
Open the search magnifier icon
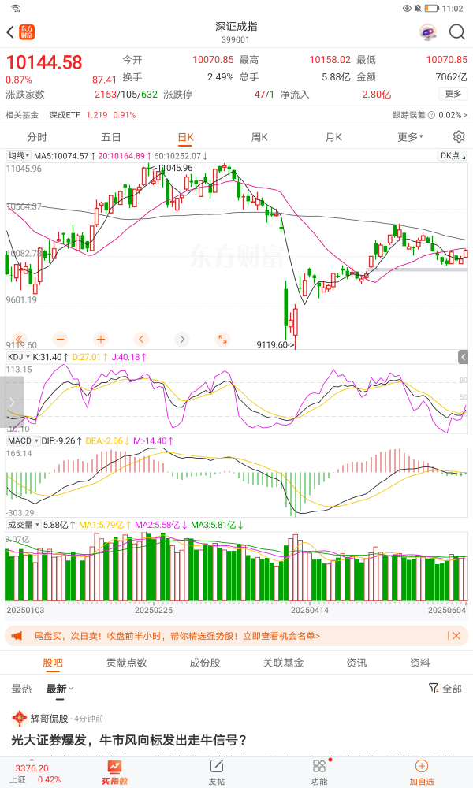[457, 32]
